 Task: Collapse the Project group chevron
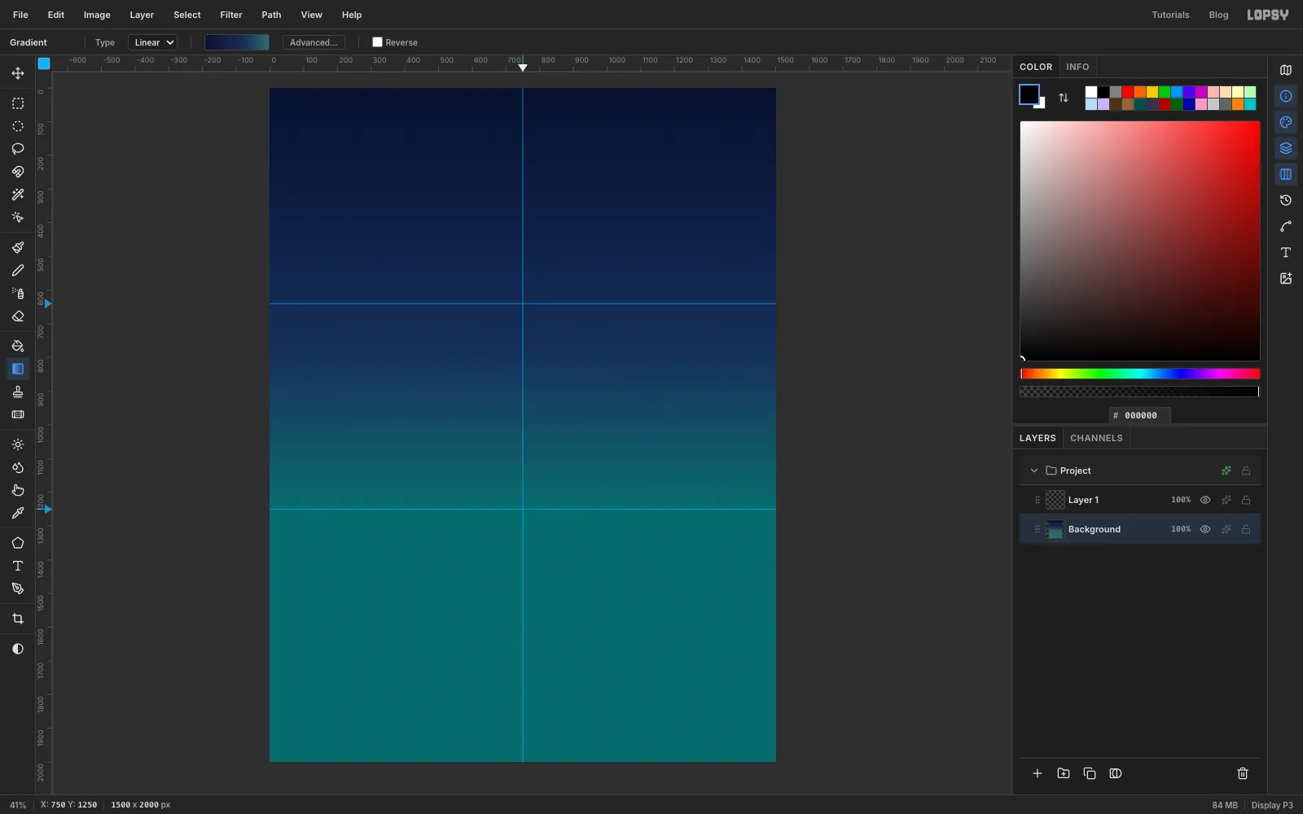[x=1034, y=470]
